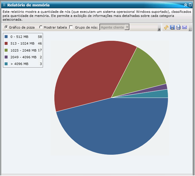Screen dimensions: 195x176
Task: Click the print report icon
Action: tap(178, 27)
